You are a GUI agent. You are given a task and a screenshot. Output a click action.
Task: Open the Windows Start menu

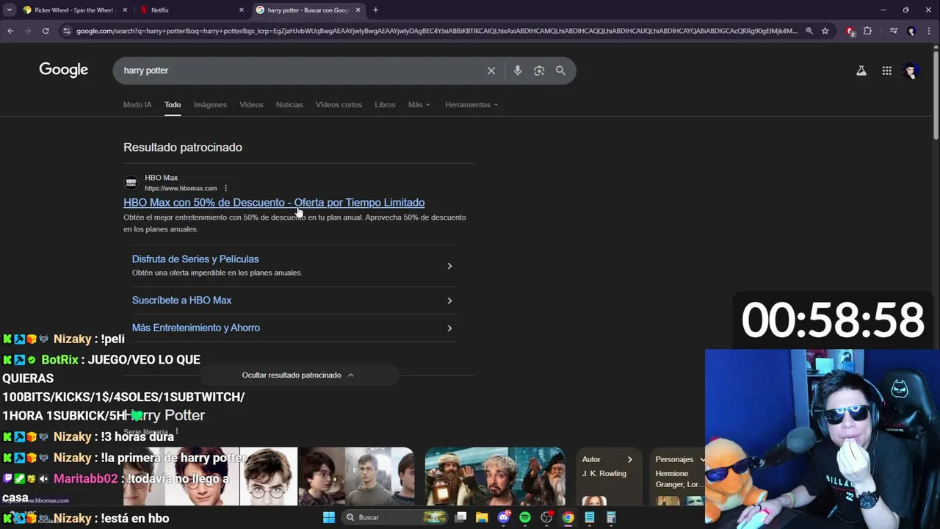(x=329, y=517)
